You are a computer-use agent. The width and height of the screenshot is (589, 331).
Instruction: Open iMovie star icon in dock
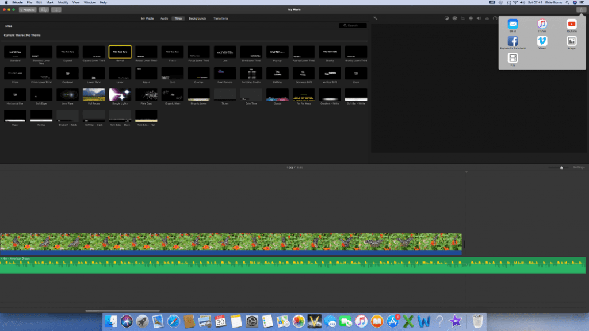tap(456, 321)
